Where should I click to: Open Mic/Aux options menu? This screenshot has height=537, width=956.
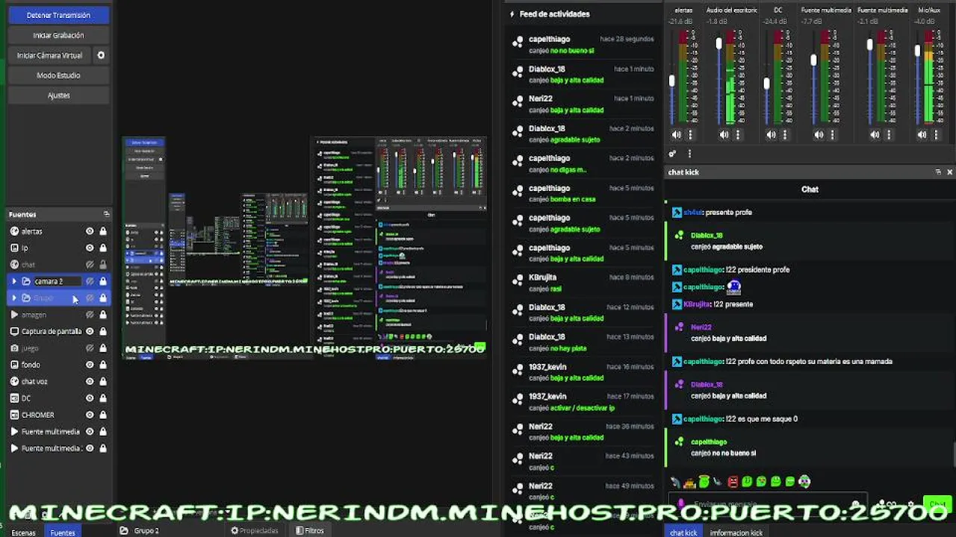tap(936, 135)
